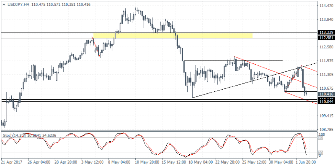Select the yellow highlighted resistance zone rectangle

(172, 35)
